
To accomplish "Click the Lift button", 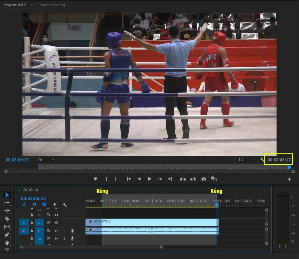I will point(183,179).
